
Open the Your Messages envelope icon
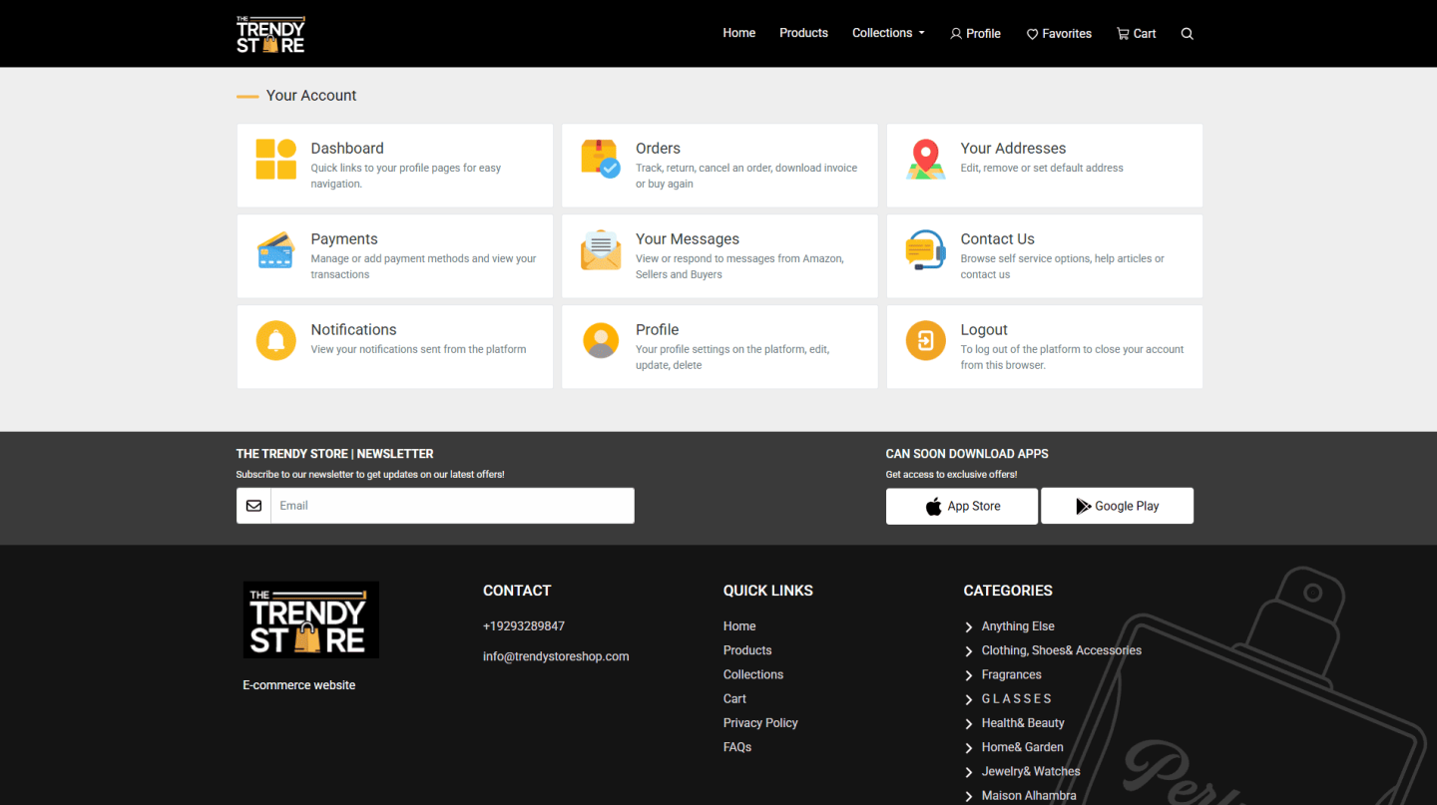coord(601,250)
